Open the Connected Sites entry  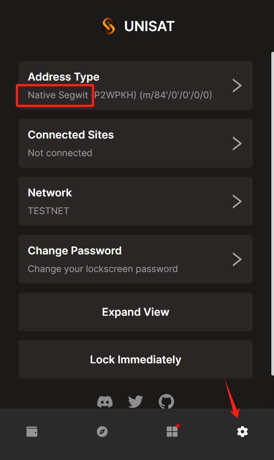point(136,143)
